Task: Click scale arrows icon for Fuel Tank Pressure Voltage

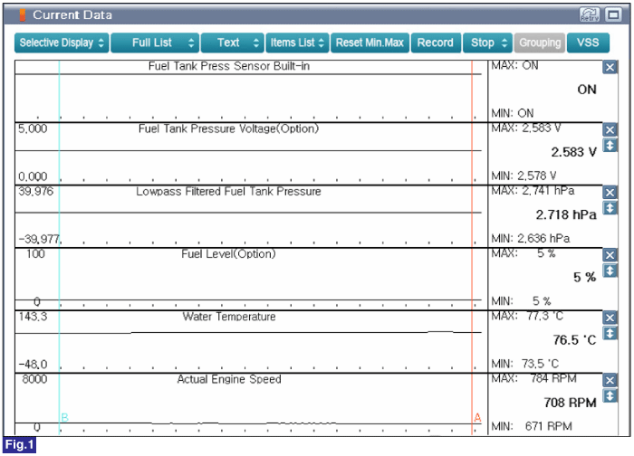Action: click(610, 145)
